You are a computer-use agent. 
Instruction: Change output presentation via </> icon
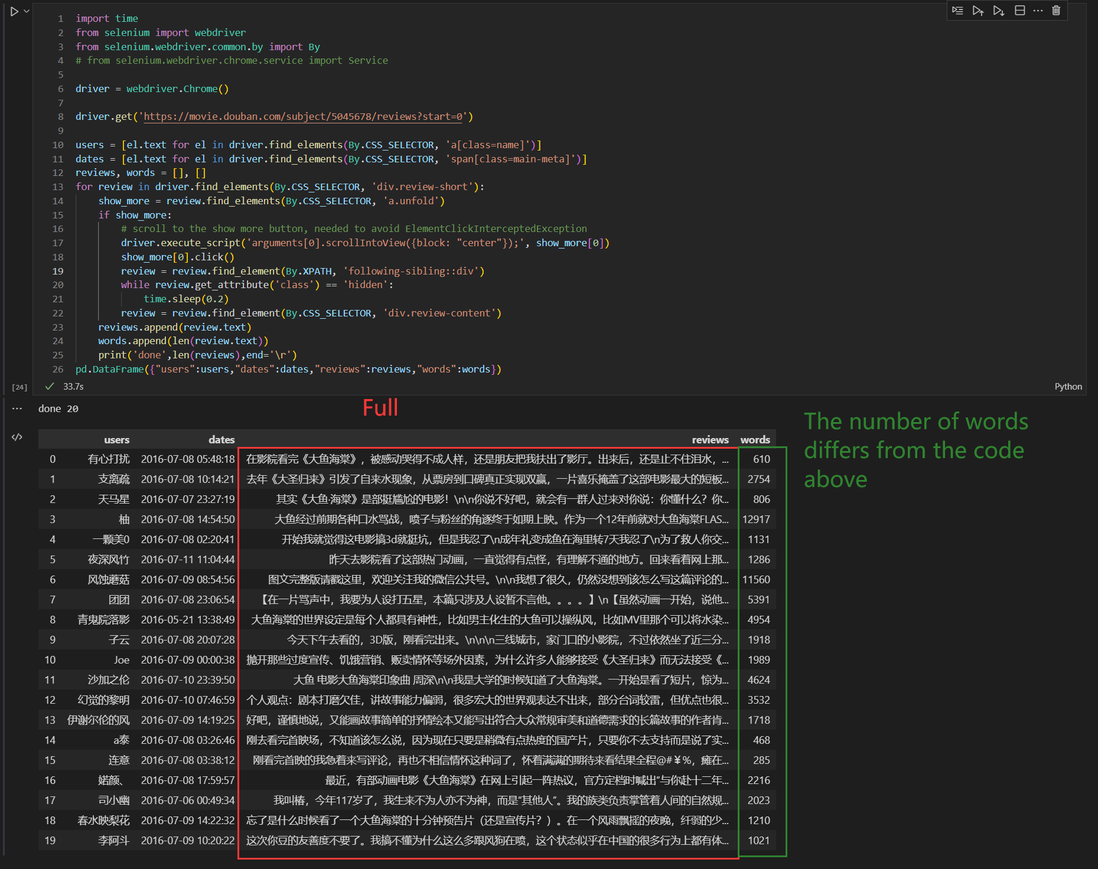tap(17, 437)
